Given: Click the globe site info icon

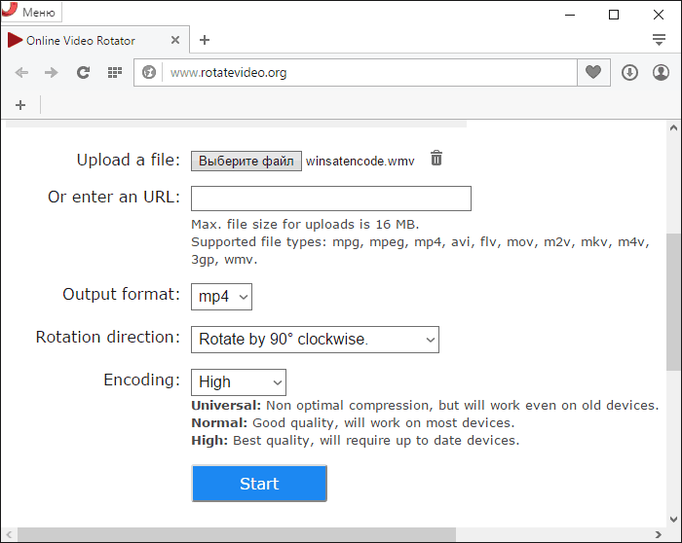Looking at the screenshot, I should click(x=149, y=73).
